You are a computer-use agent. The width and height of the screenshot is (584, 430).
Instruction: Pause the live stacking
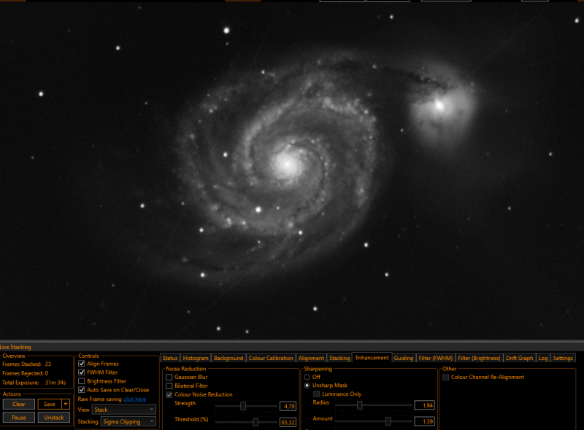pyautogui.click(x=19, y=418)
